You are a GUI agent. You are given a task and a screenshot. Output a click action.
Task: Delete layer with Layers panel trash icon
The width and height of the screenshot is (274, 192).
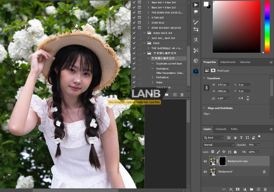point(265,189)
